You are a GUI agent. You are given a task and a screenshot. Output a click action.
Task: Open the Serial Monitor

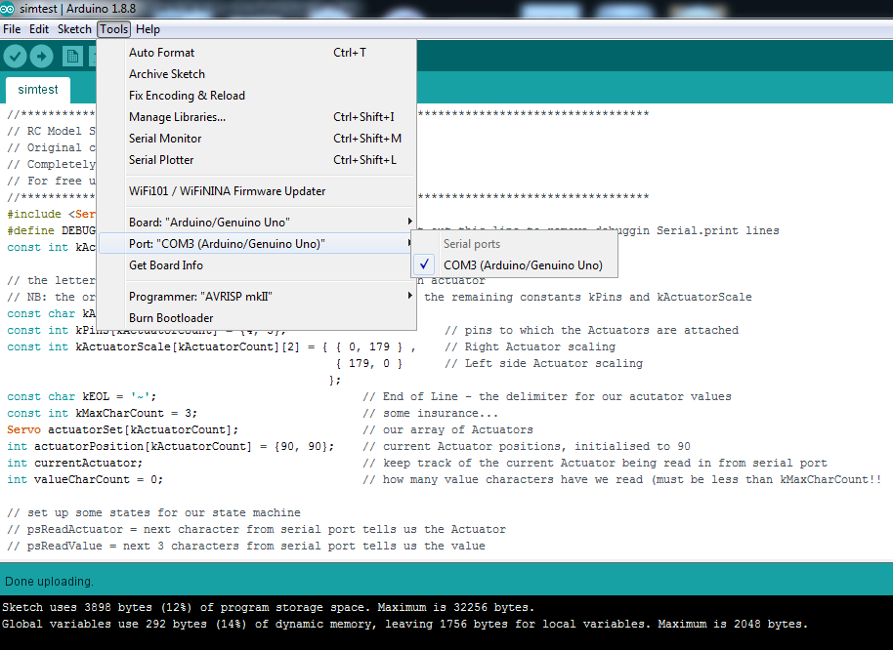165,139
